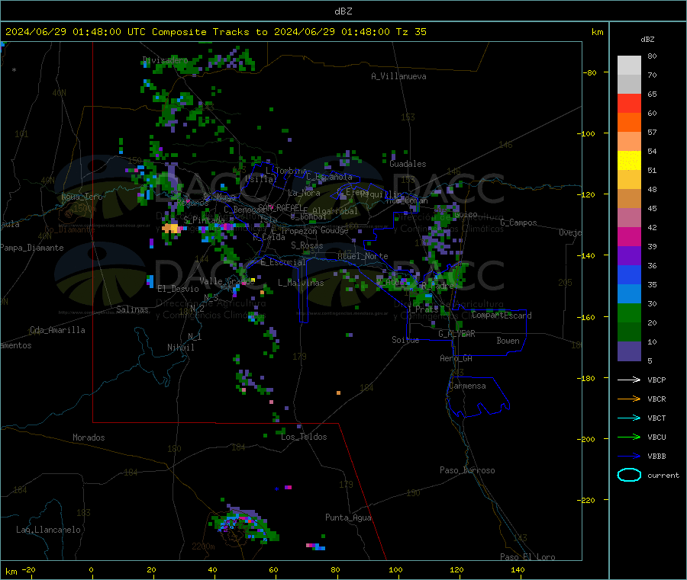
Task: Click the 'Guadales' map label
Action: [408, 164]
